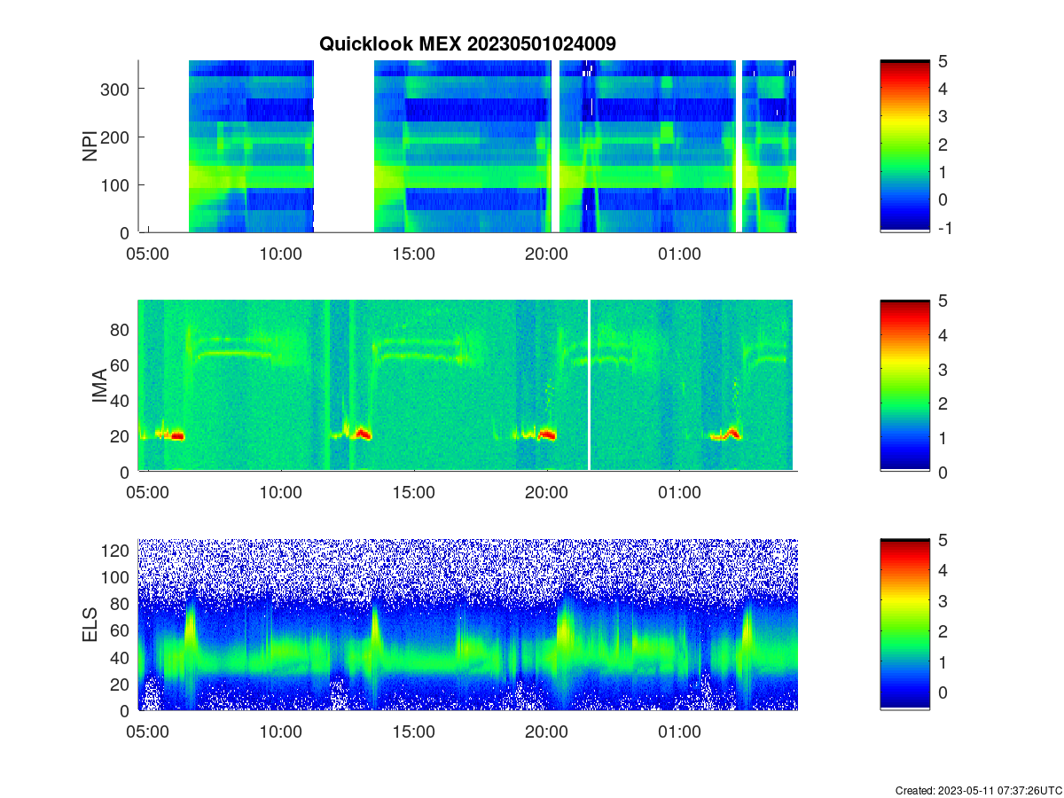This screenshot has width=1064, height=798.
Task: Click the colorbar beside the ELS panel
Action: click(x=905, y=625)
